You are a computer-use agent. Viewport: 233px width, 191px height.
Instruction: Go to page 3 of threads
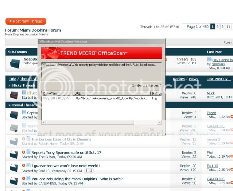(222, 27)
